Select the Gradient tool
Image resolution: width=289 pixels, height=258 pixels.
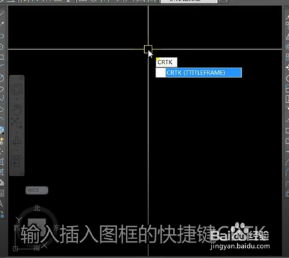coord(1,172)
